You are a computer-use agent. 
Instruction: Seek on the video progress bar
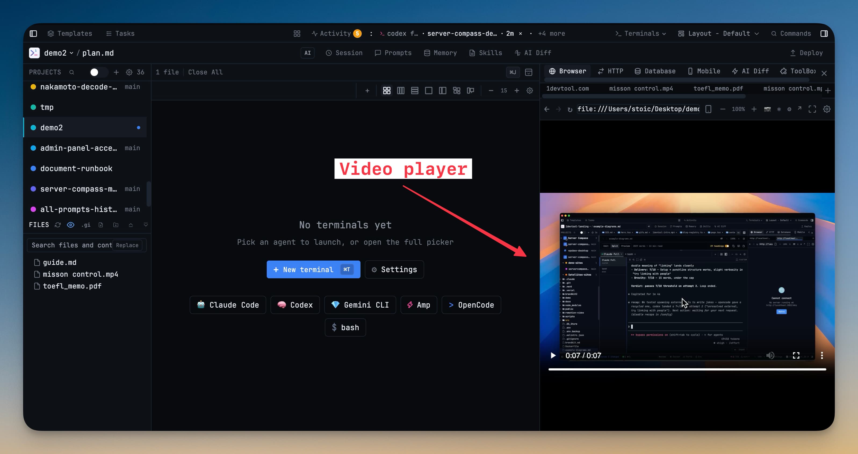click(687, 369)
